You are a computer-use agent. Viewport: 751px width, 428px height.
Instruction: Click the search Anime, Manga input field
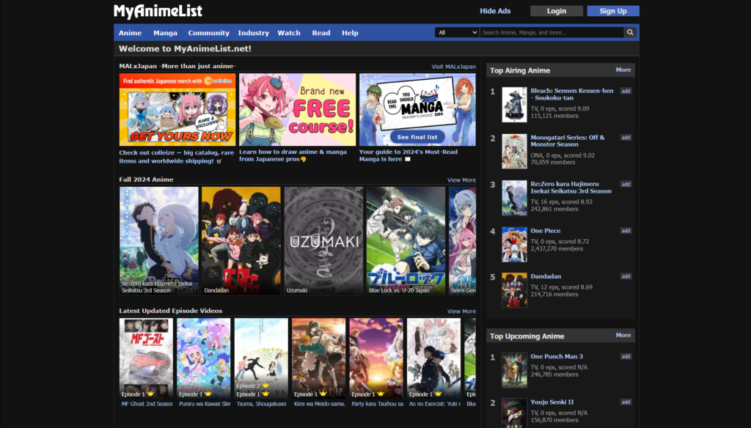552,32
